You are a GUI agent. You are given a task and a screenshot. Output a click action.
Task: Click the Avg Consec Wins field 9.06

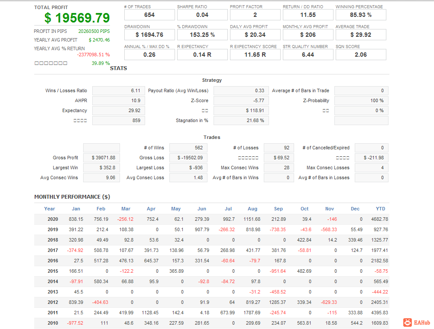coord(102,177)
